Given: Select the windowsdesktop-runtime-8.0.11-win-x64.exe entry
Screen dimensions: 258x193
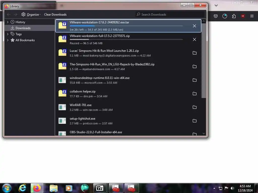Looking at the screenshot, I should coord(128,80).
